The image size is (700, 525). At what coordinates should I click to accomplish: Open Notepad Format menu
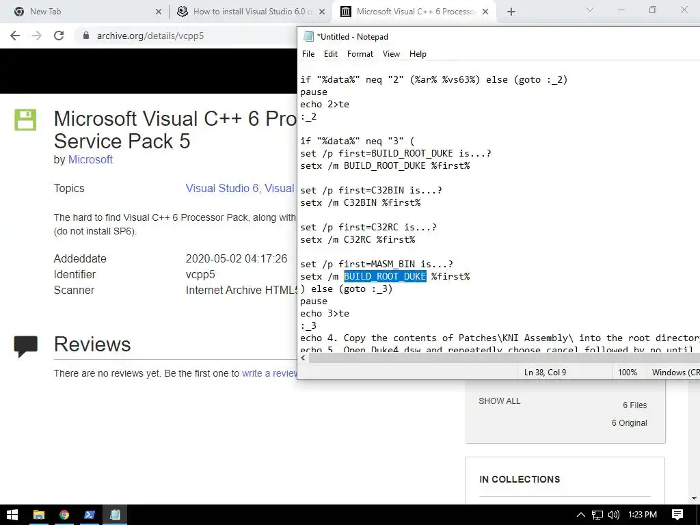tap(360, 53)
